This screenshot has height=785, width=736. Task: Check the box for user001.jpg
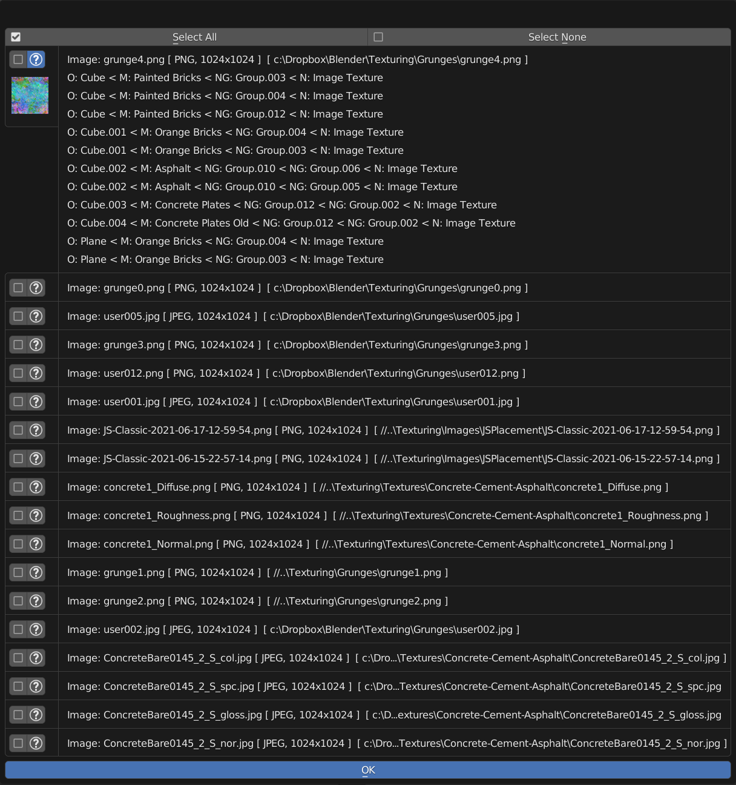click(18, 402)
